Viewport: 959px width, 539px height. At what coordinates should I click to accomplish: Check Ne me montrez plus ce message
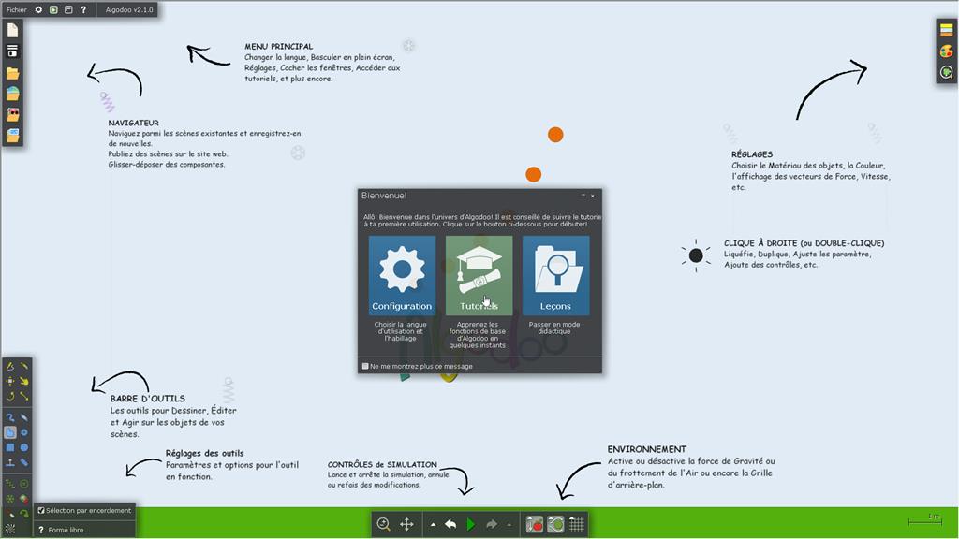click(366, 366)
